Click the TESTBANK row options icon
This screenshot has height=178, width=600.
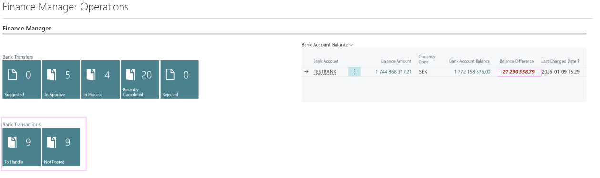point(355,72)
